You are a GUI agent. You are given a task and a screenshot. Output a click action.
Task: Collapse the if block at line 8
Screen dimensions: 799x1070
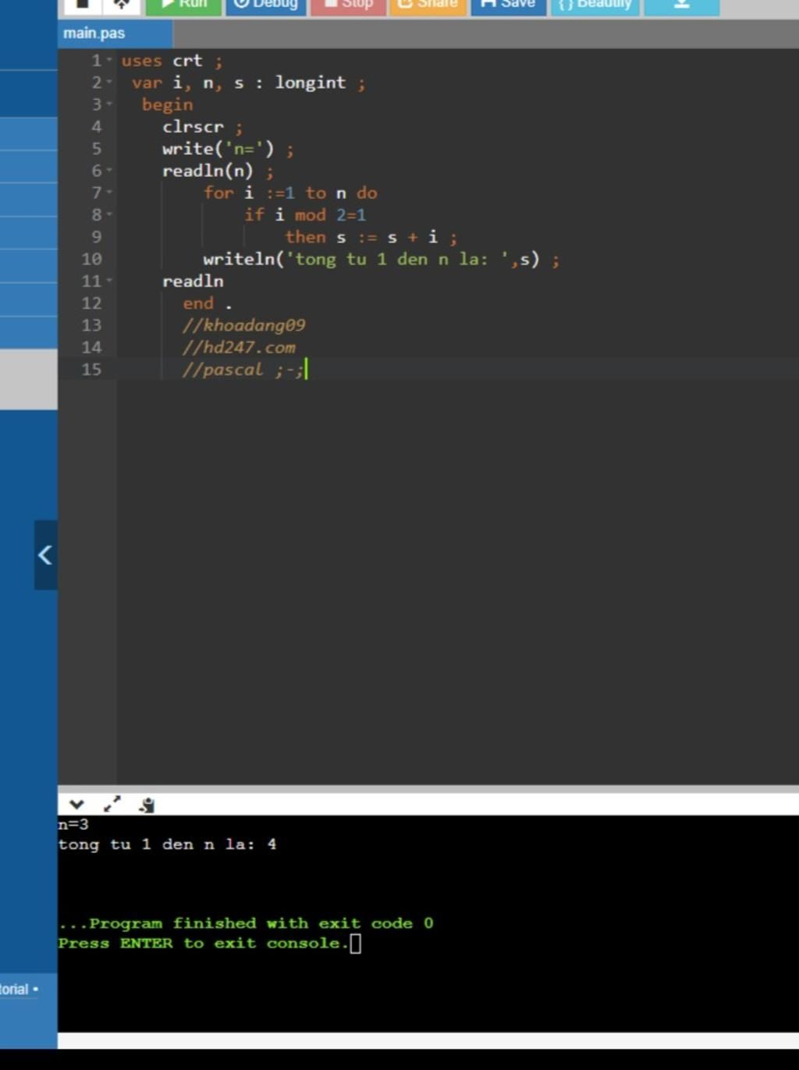tap(109, 215)
